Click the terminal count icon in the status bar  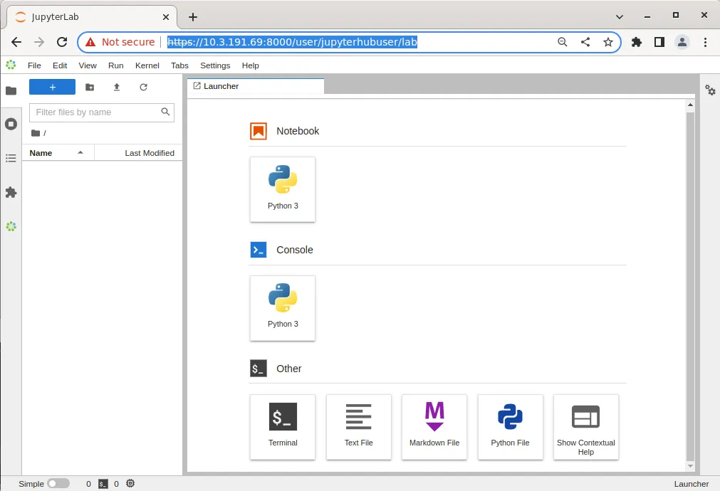click(103, 484)
